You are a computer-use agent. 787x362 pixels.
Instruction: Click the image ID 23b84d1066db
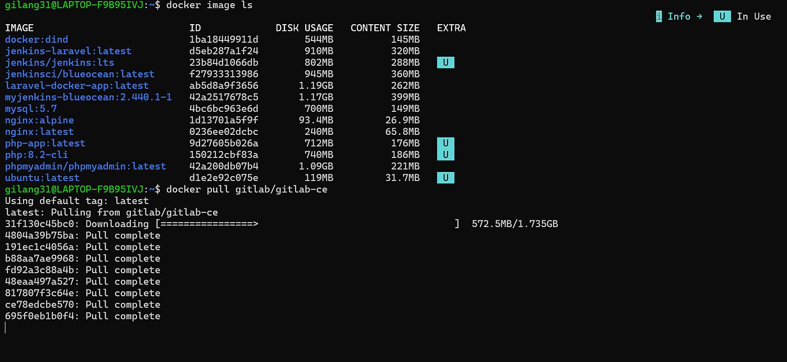224,62
